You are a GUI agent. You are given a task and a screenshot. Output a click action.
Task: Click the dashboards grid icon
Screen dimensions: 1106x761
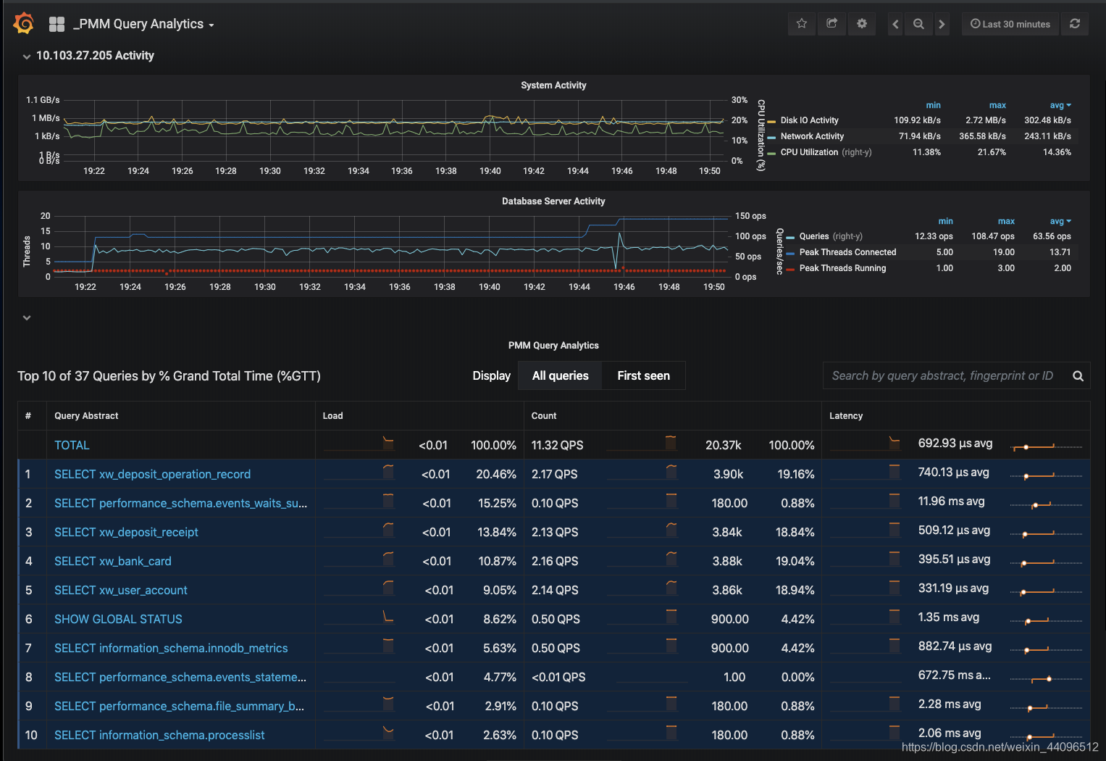(56, 24)
